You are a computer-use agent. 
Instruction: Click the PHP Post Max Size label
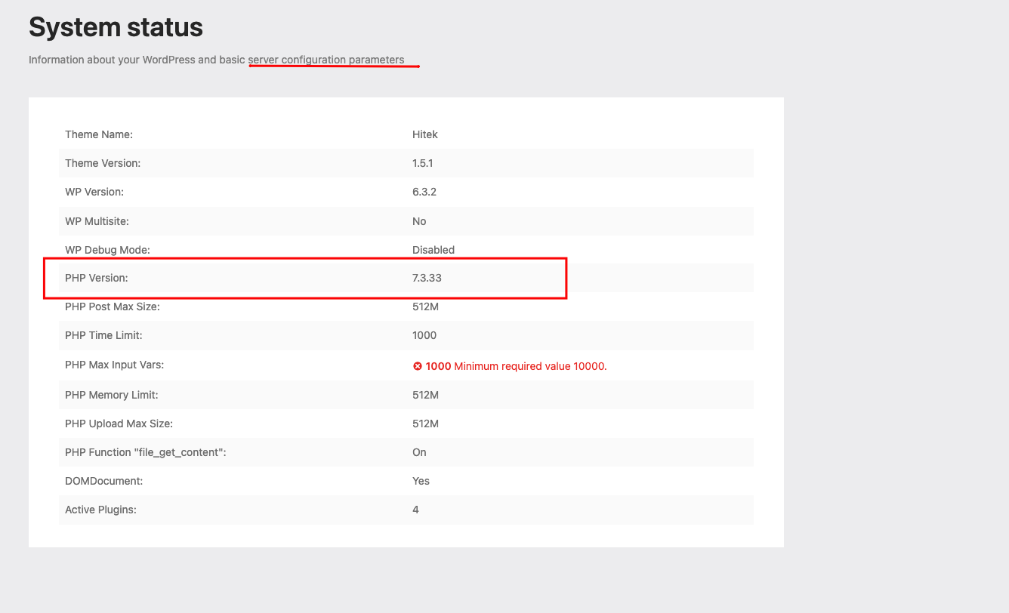point(113,306)
